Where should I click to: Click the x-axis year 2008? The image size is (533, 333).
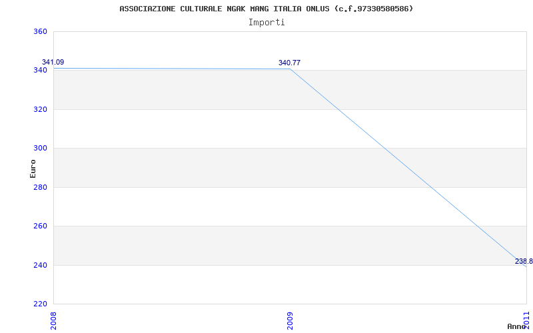[x=53, y=321]
